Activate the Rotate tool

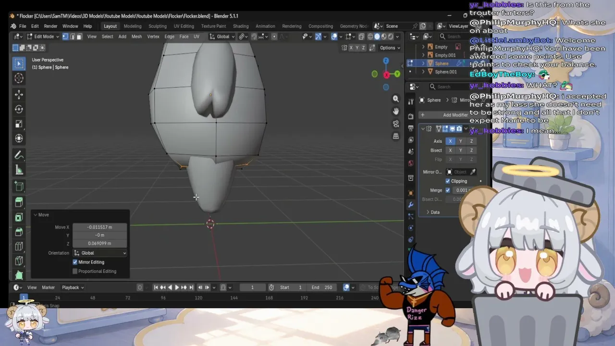(x=19, y=109)
